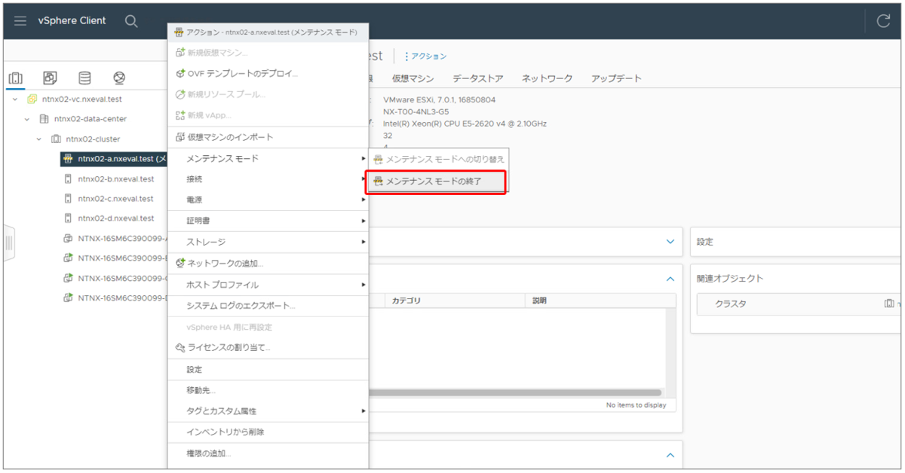Image resolution: width=905 pixels, height=473 pixels.
Task: Select host ntnx02-c.nxeval.test
Action: (x=116, y=199)
